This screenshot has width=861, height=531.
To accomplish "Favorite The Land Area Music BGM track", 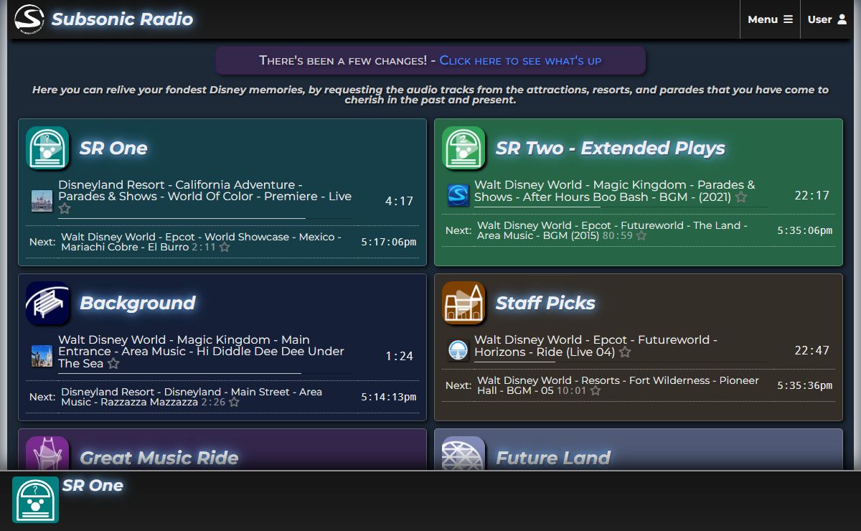I will click(641, 235).
